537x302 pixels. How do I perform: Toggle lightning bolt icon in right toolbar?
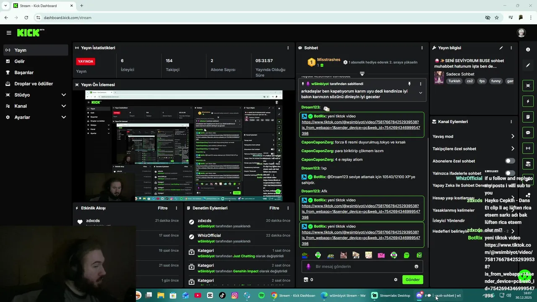[x=528, y=101]
